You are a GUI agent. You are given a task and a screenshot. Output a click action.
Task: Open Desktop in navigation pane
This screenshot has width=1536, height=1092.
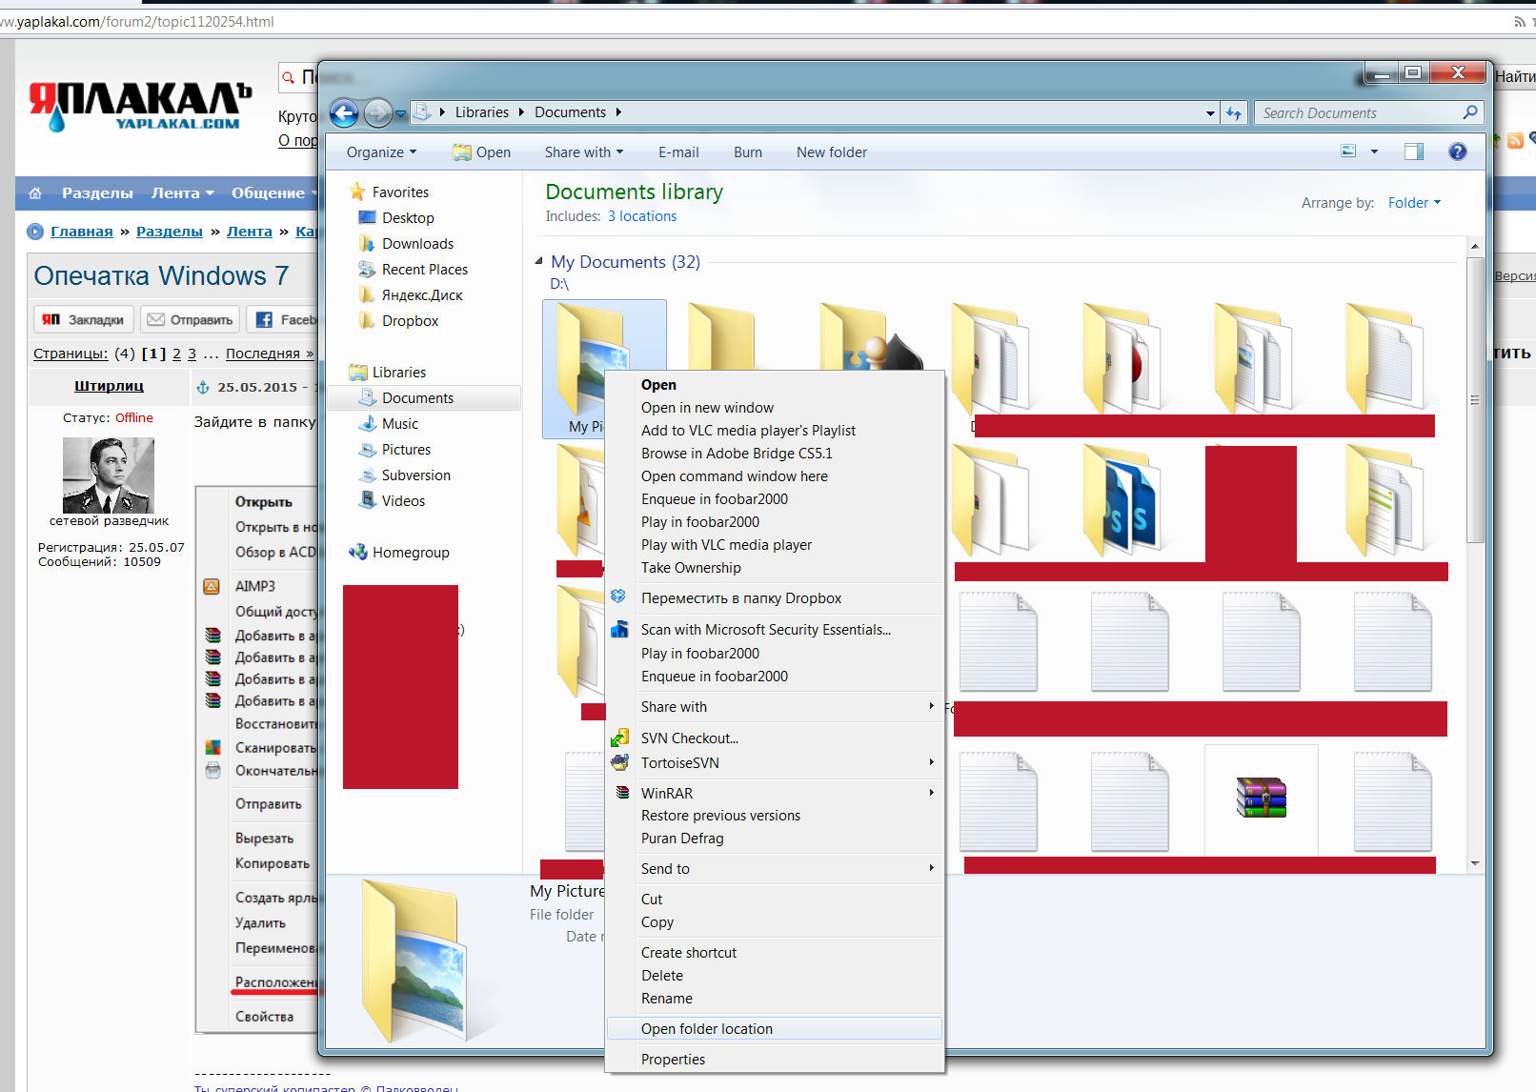coord(408,218)
